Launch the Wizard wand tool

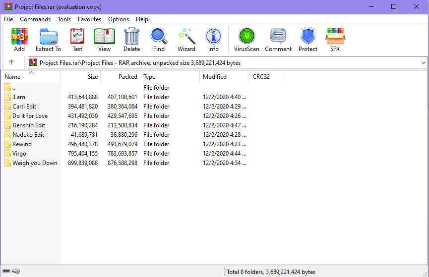point(186,36)
